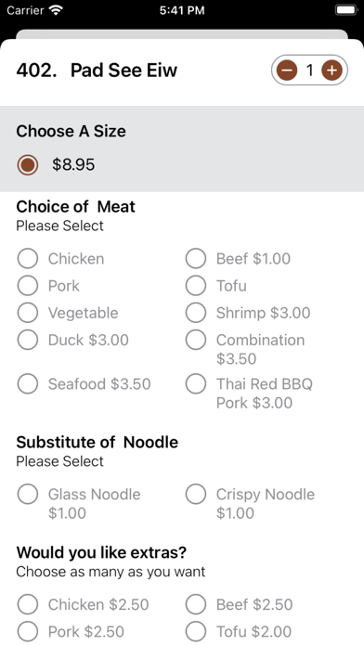Decrease quantity with the minus icon
Viewport: 364px width, 646px height.
(x=287, y=71)
